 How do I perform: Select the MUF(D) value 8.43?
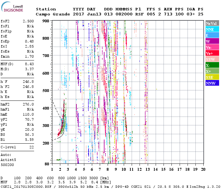[29, 64]
